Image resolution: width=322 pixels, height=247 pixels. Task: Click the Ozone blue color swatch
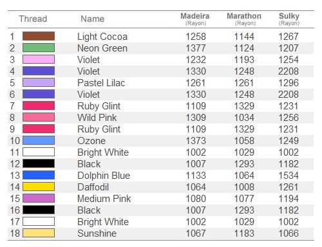(39, 140)
